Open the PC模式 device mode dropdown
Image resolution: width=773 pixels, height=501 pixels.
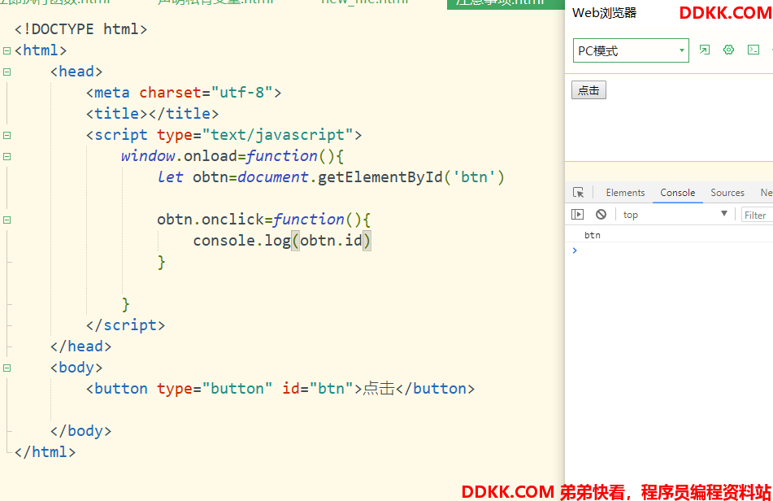(631, 50)
